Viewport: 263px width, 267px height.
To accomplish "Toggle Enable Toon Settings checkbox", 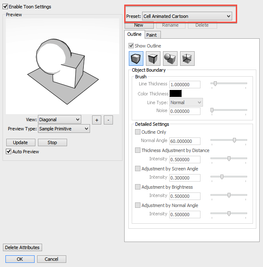I will [x=5, y=7].
